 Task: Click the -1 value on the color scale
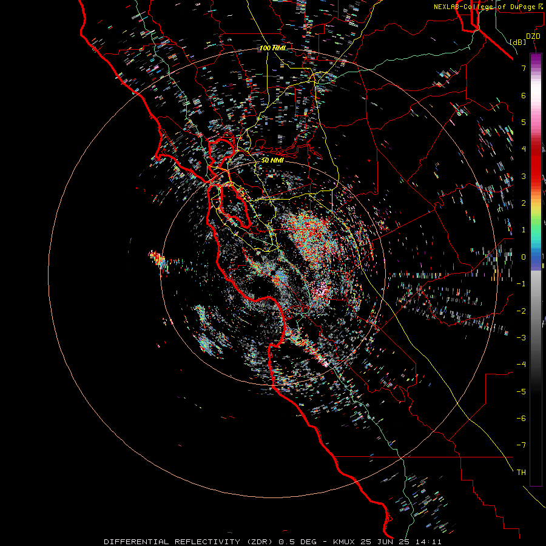click(521, 284)
